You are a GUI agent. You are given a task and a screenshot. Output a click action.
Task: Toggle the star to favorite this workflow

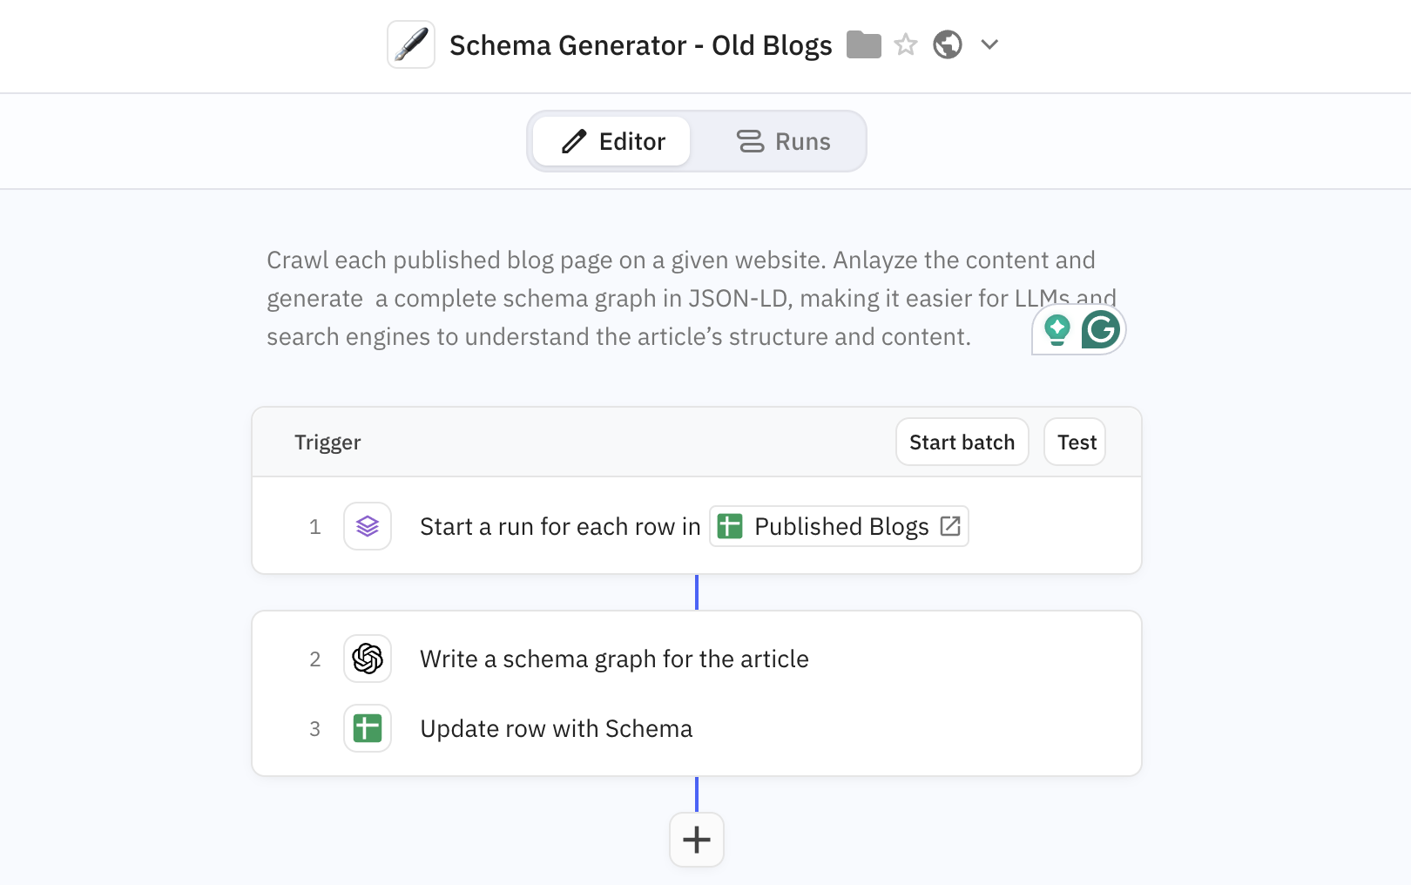(x=905, y=44)
